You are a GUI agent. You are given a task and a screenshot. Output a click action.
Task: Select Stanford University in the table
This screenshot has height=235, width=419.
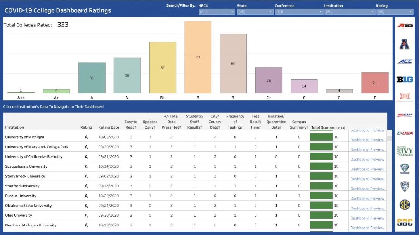pyautogui.click(x=22, y=186)
